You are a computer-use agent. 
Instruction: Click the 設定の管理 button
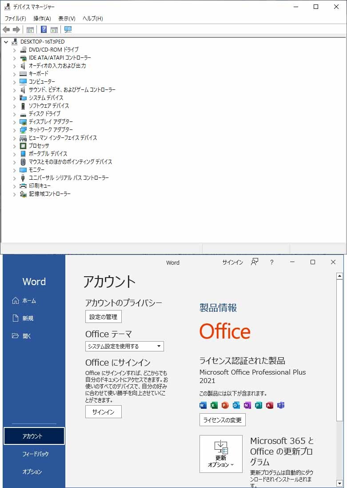click(x=103, y=317)
